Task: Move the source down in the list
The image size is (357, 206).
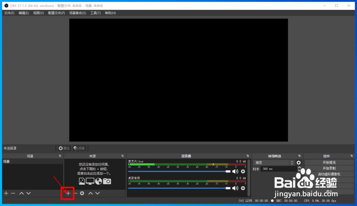Action: point(98,193)
